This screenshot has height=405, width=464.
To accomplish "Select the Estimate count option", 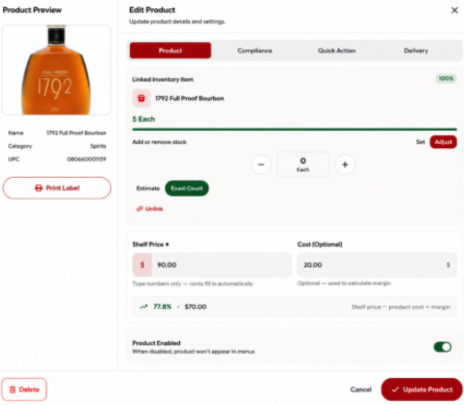I will (x=147, y=188).
